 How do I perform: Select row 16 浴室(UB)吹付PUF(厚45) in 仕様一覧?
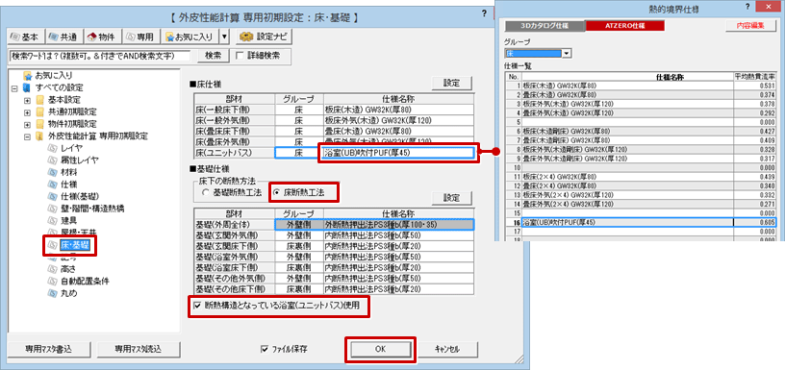coord(642,222)
